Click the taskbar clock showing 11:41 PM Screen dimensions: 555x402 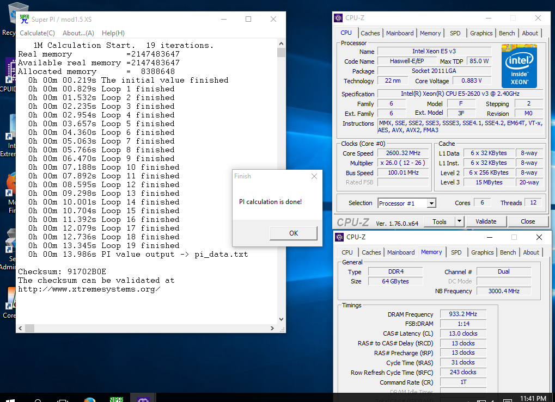(533, 399)
